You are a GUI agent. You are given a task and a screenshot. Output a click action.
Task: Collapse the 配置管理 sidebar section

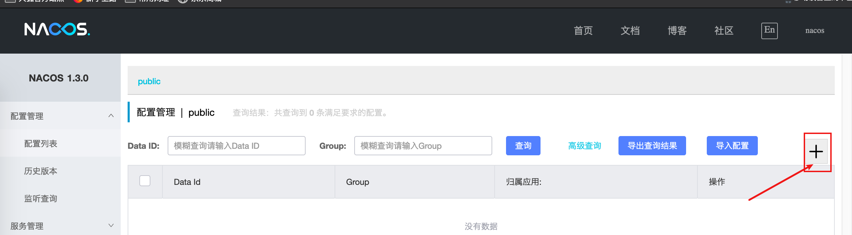tap(60, 116)
